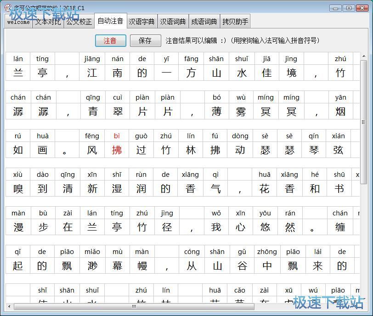Viewport: 373px width, 316px height.
Task: Select the pinyin huà above 画
Action: 43,136
